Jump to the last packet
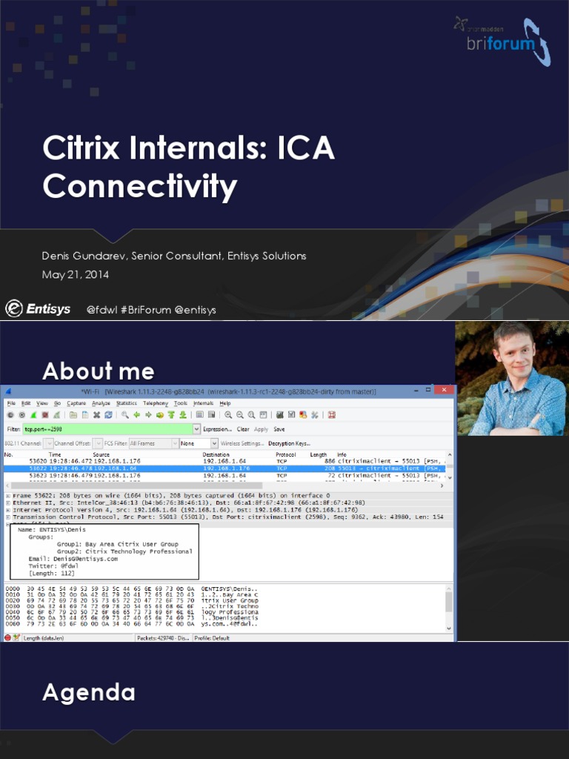 183,415
